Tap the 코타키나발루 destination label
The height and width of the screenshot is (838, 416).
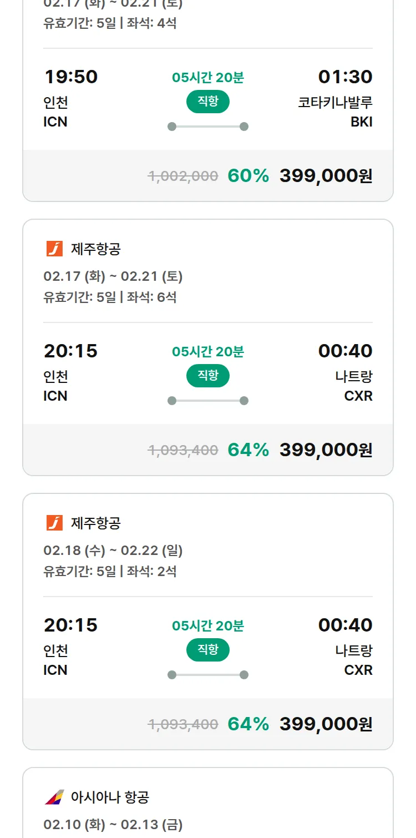click(x=335, y=103)
